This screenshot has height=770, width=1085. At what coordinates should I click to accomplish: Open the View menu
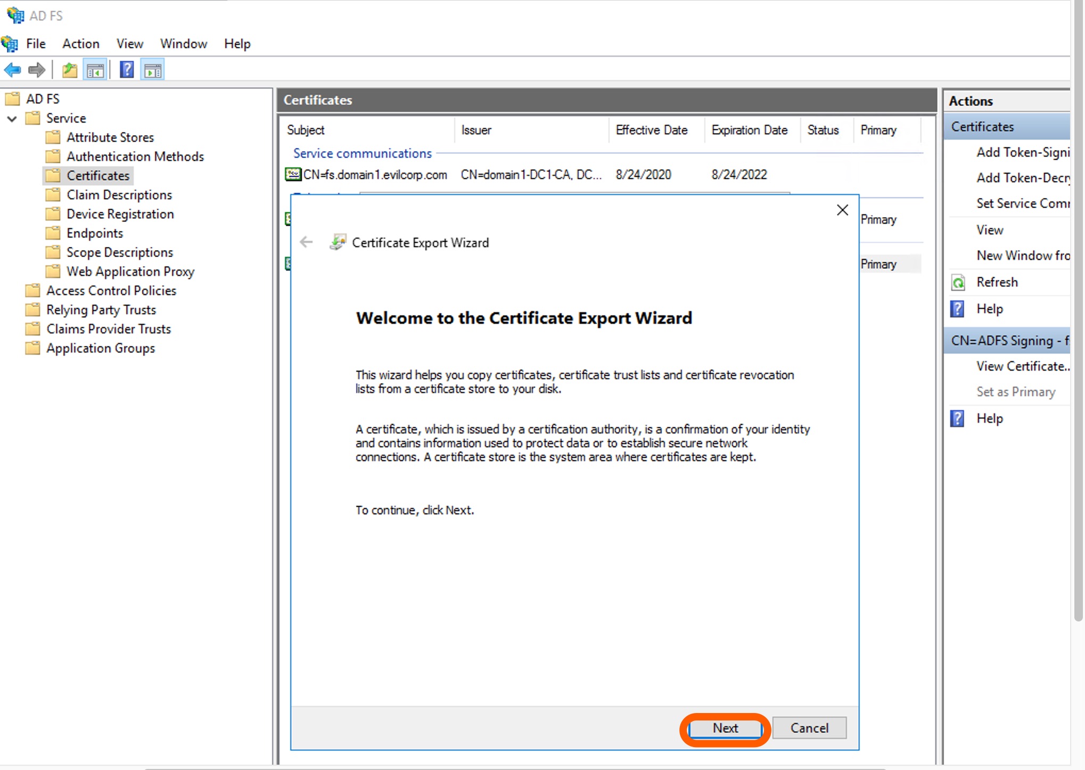click(x=129, y=44)
